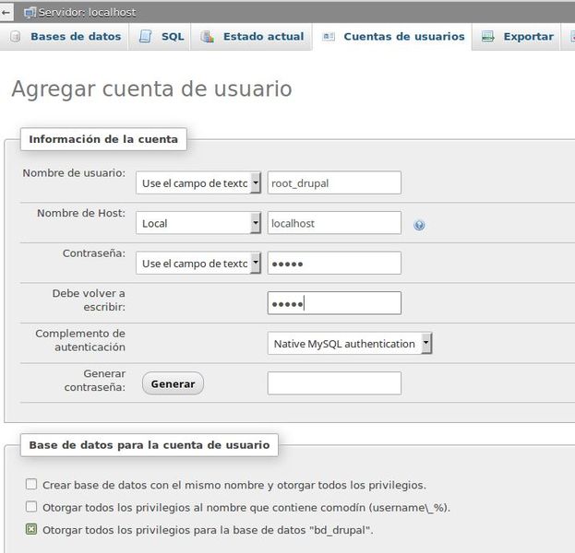Image resolution: width=575 pixels, height=553 pixels.
Task: Click the Cuentas de usuarios icon
Action: coord(329,37)
